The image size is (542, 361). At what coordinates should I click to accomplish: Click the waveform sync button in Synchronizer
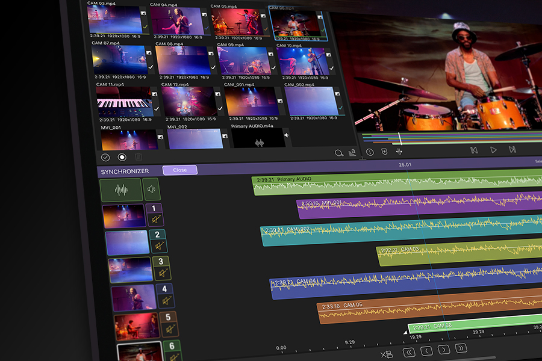click(x=121, y=190)
